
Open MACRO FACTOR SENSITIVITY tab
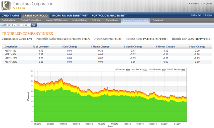70,16
